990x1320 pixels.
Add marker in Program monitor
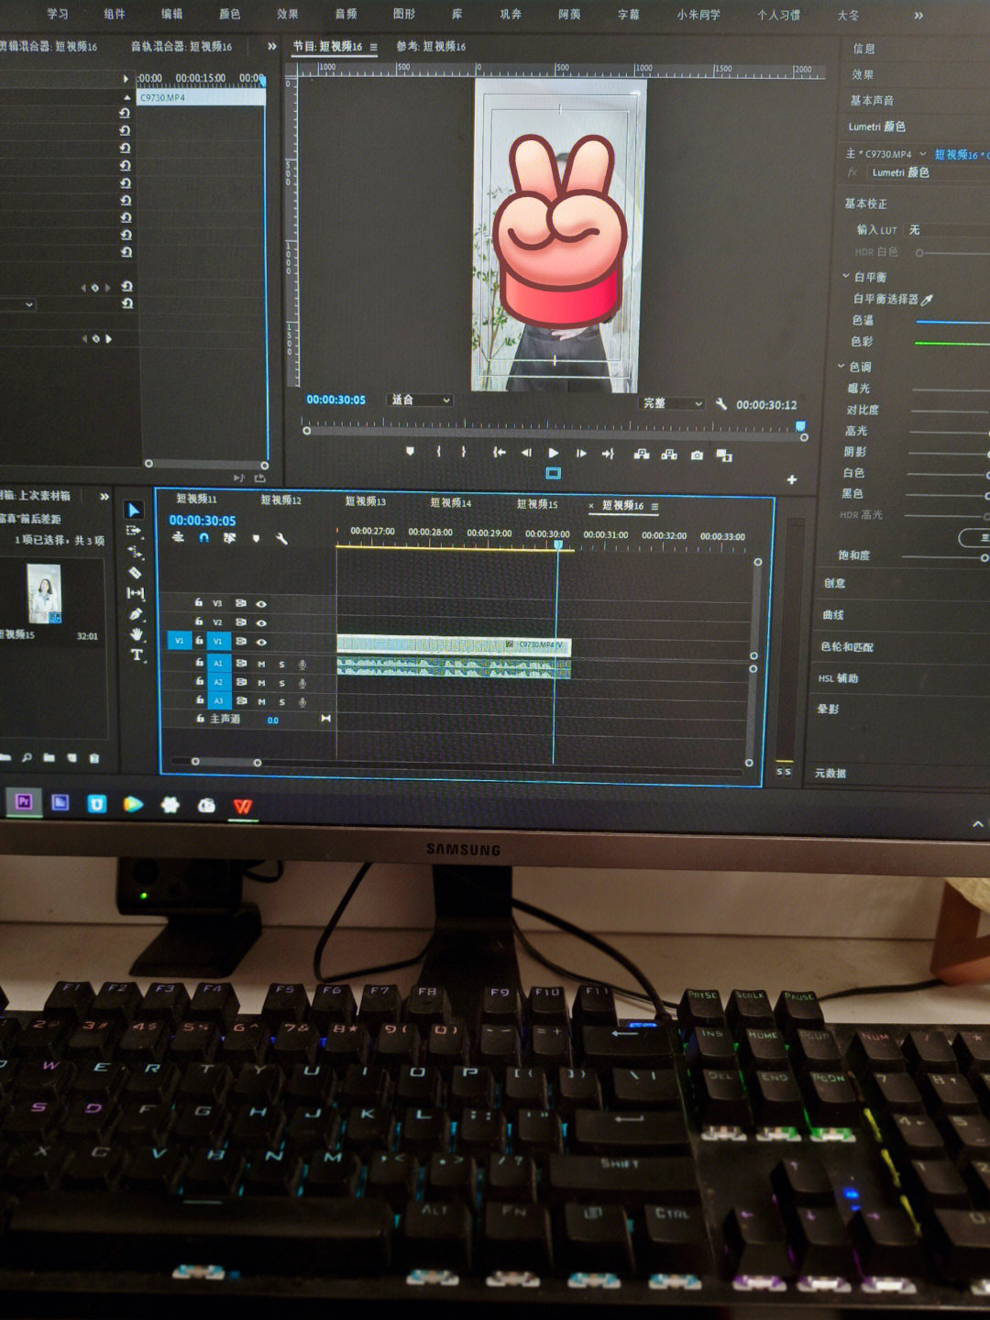pyautogui.click(x=410, y=451)
